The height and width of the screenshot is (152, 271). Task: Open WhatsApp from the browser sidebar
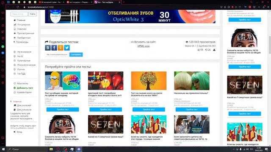pos(3,46)
